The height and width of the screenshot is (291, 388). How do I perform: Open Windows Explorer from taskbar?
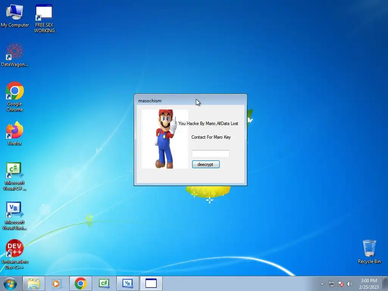pos(34,283)
